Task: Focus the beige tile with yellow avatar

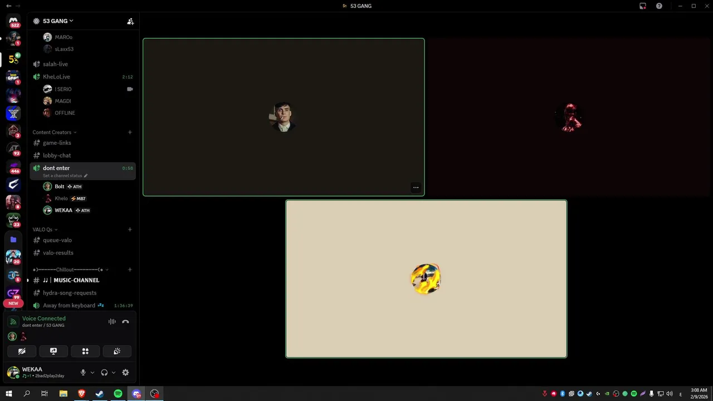Action: (426, 278)
